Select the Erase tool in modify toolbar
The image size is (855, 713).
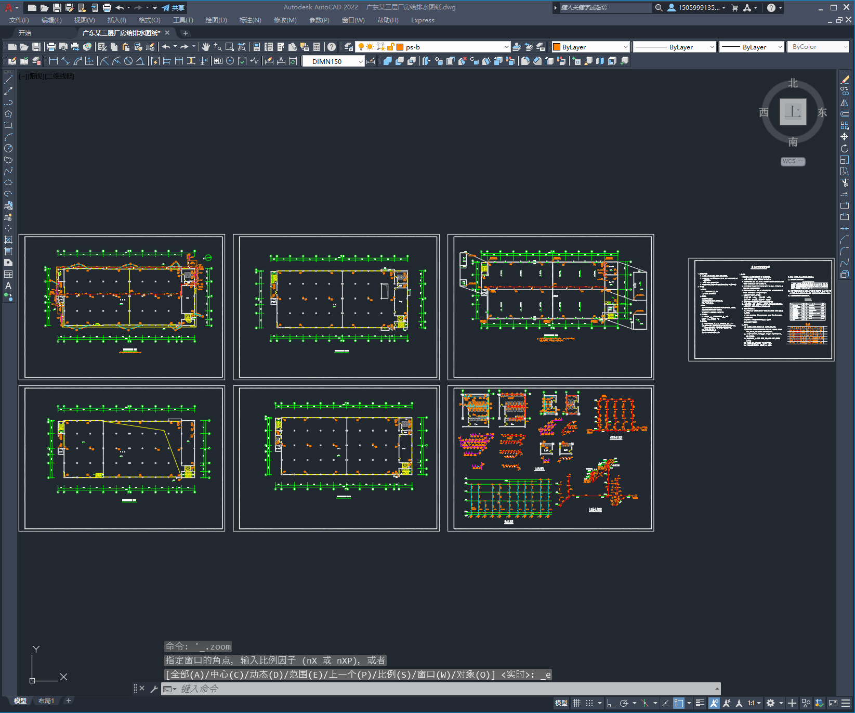pyautogui.click(x=845, y=80)
